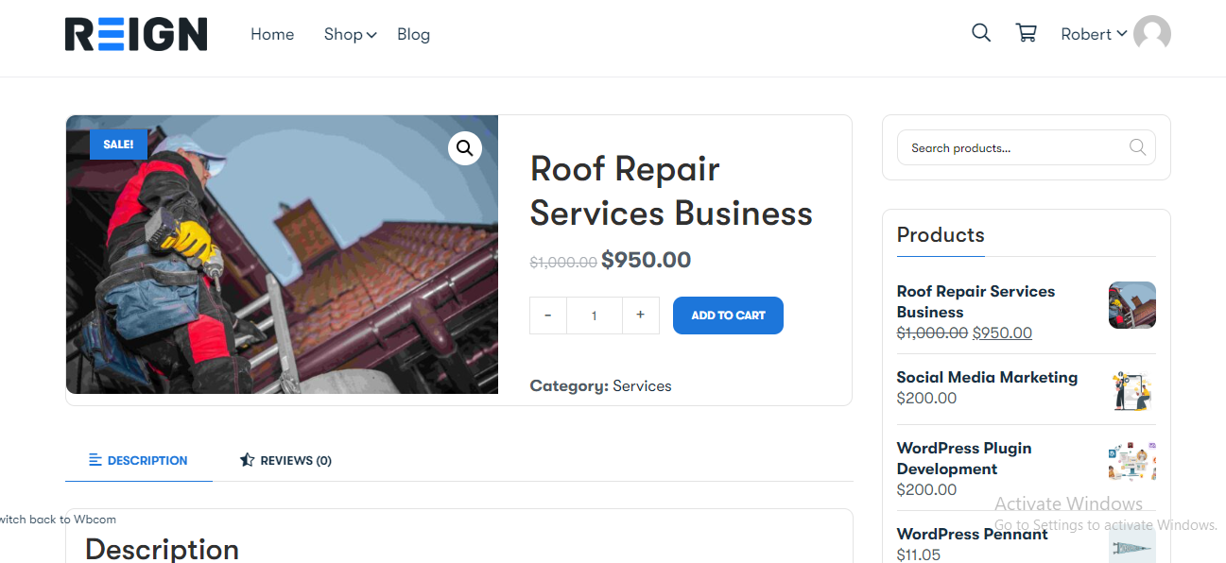Viewport: 1226px width, 563px height.
Task: Open the Services category link
Action: coord(642,385)
